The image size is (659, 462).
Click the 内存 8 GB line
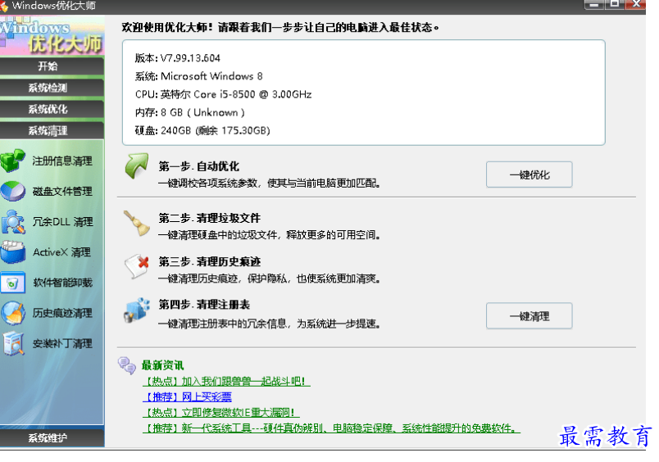pyautogui.click(x=189, y=112)
